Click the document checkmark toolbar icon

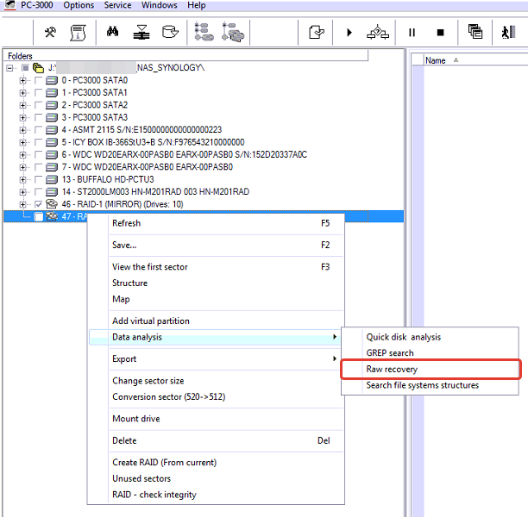click(316, 32)
